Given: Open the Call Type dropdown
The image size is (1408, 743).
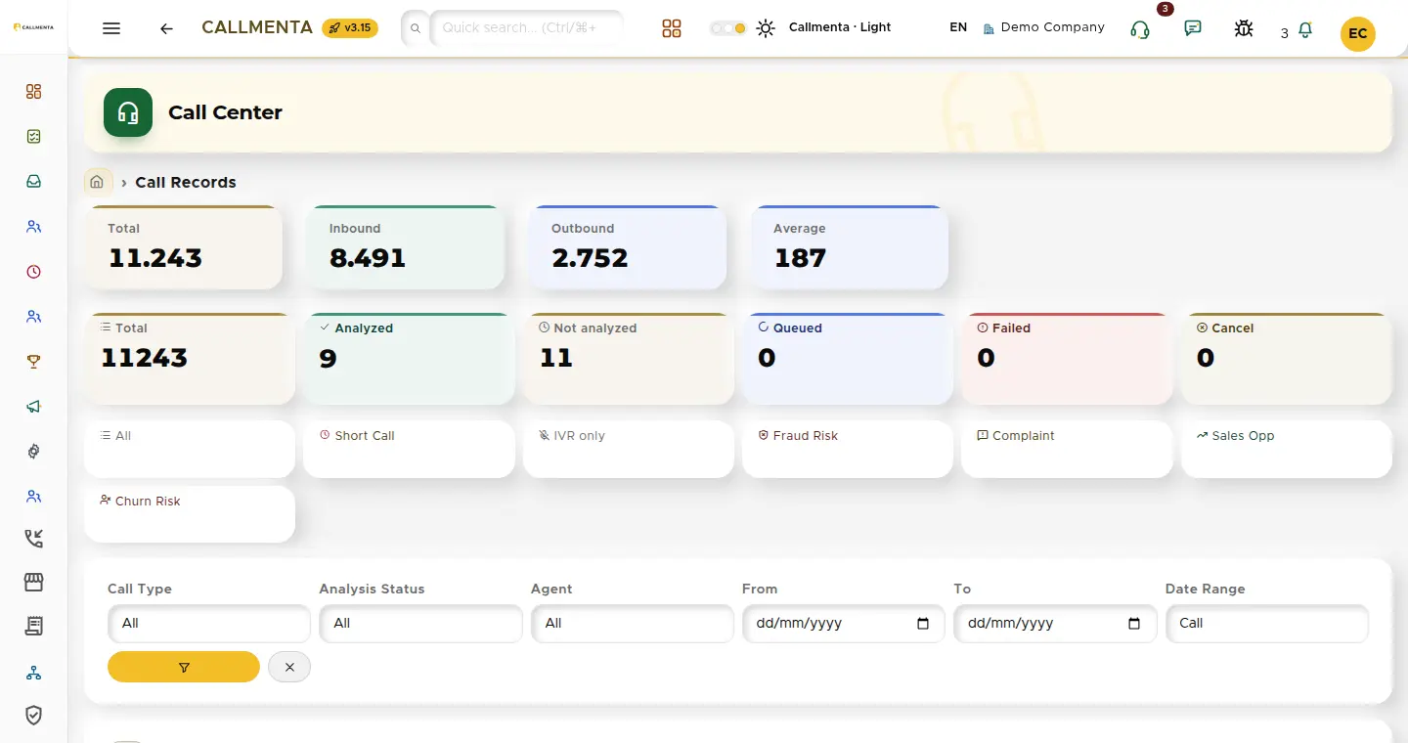Looking at the screenshot, I should pos(209,624).
